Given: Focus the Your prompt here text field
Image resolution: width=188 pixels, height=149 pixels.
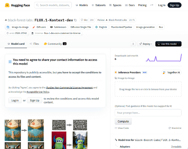Looking at the screenshot, I should pyautogui.click(x=148, y=113).
